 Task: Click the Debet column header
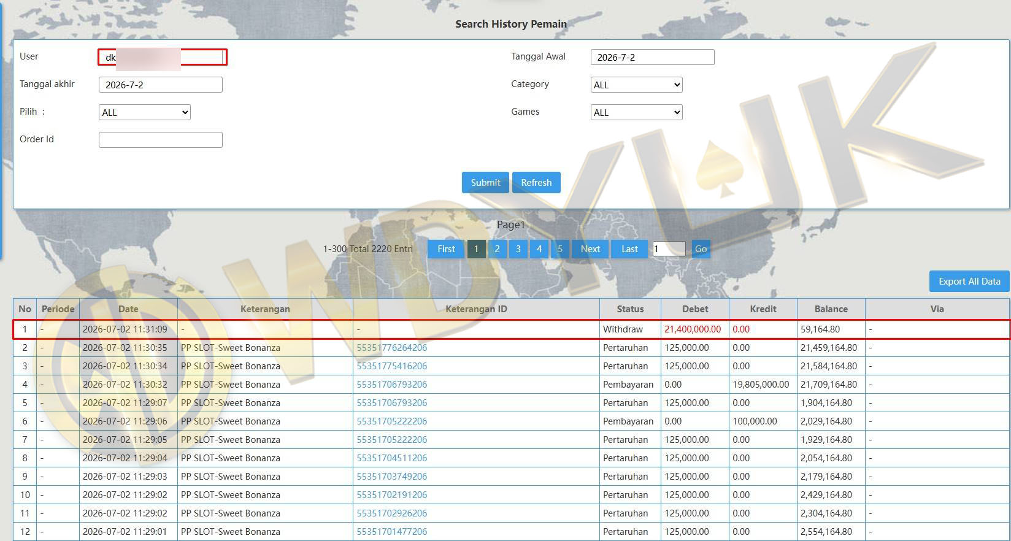[x=695, y=309]
